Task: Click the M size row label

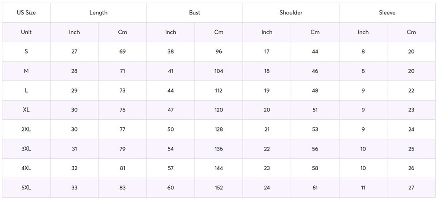Action: [26, 71]
